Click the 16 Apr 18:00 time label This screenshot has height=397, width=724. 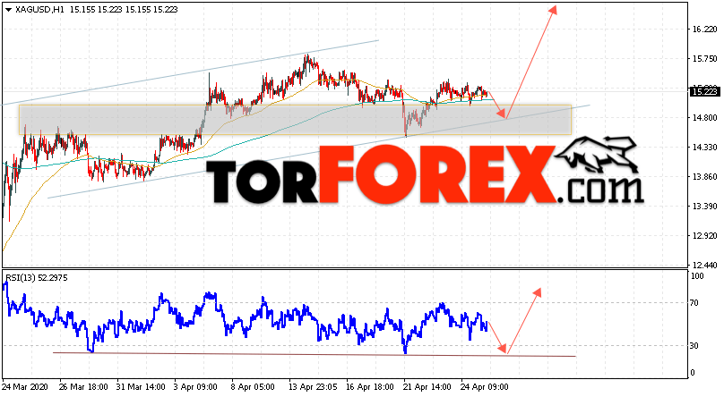click(x=369, y=387)
